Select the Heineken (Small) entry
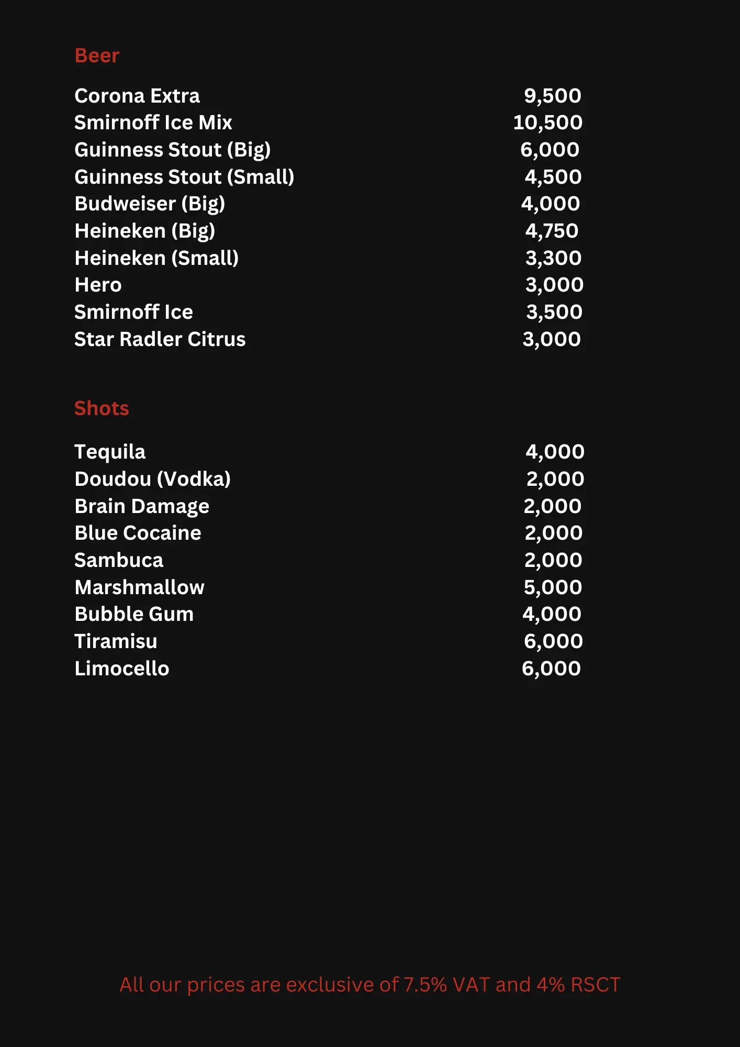 pyautogui.click(x=156, y=258)
